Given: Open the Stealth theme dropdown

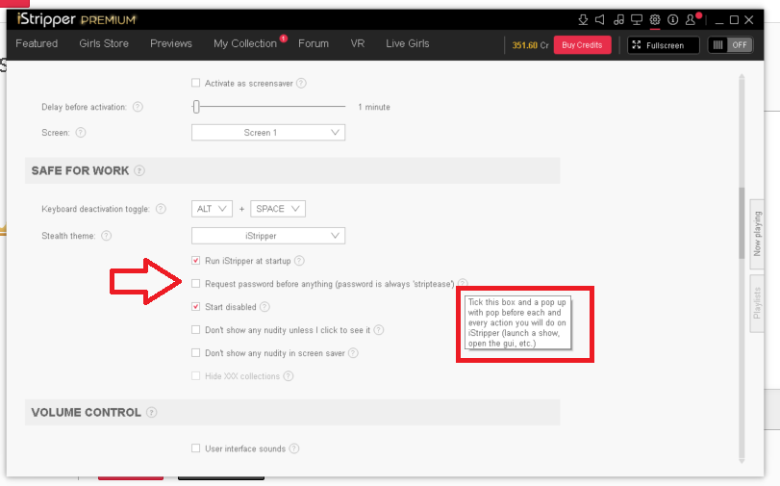Looking at the screenshot, I should 267,236.
